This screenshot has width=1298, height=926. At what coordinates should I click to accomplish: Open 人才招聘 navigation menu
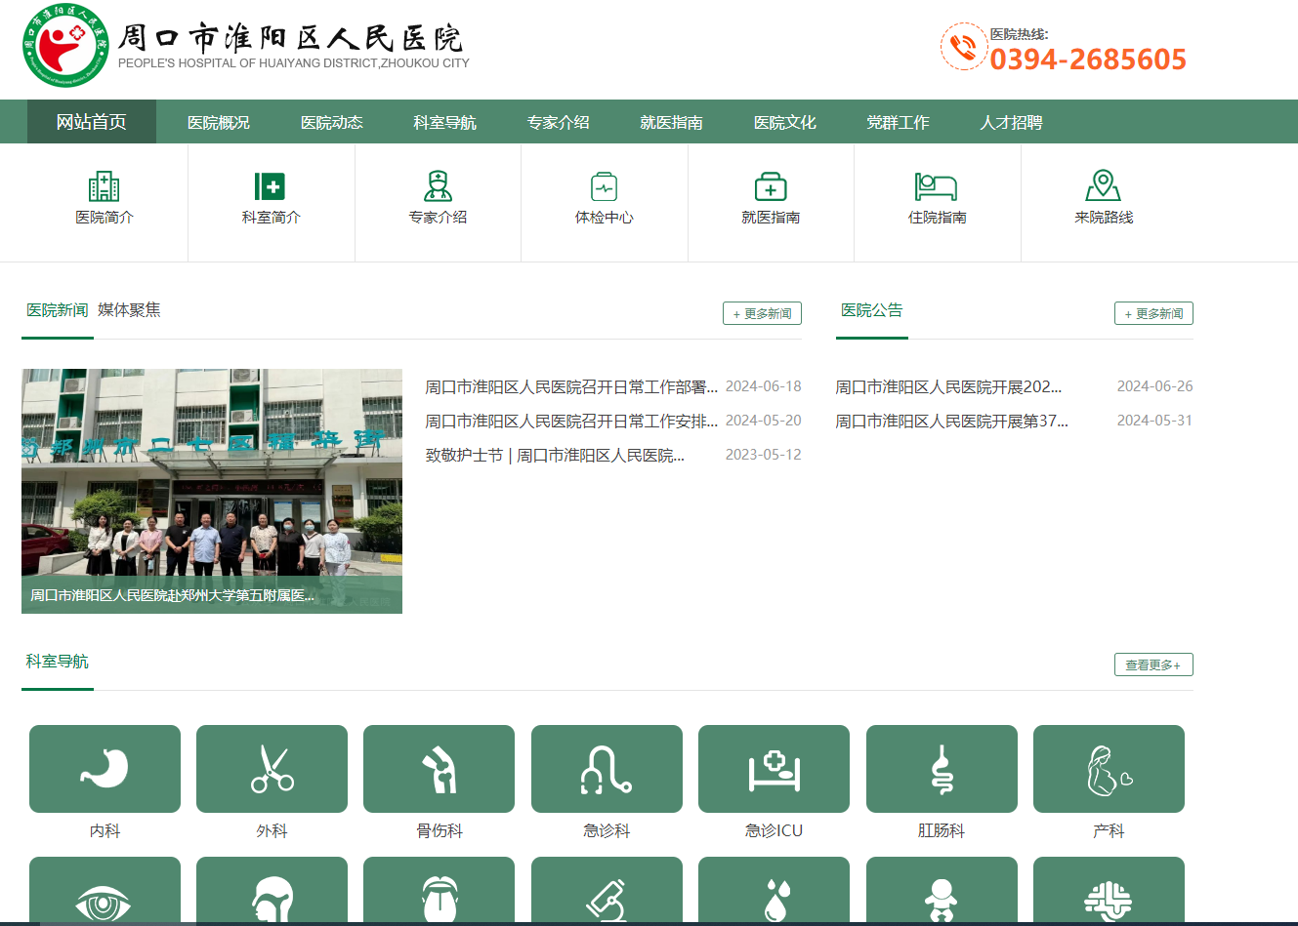coord(1011,122)
